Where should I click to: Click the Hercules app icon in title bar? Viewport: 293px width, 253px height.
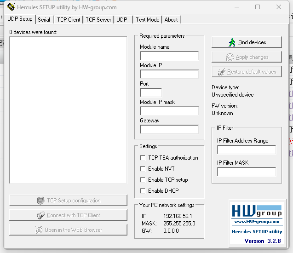pos(11,7)
